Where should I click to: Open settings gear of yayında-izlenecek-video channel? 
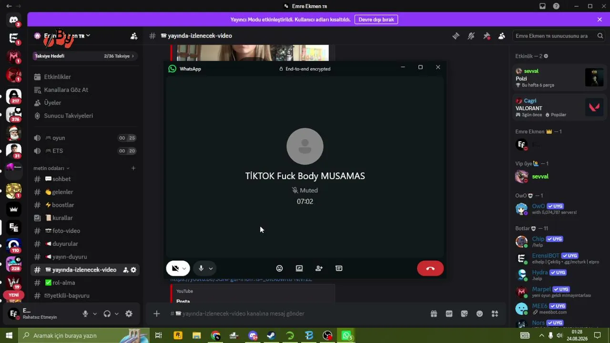tap(133, 270)
